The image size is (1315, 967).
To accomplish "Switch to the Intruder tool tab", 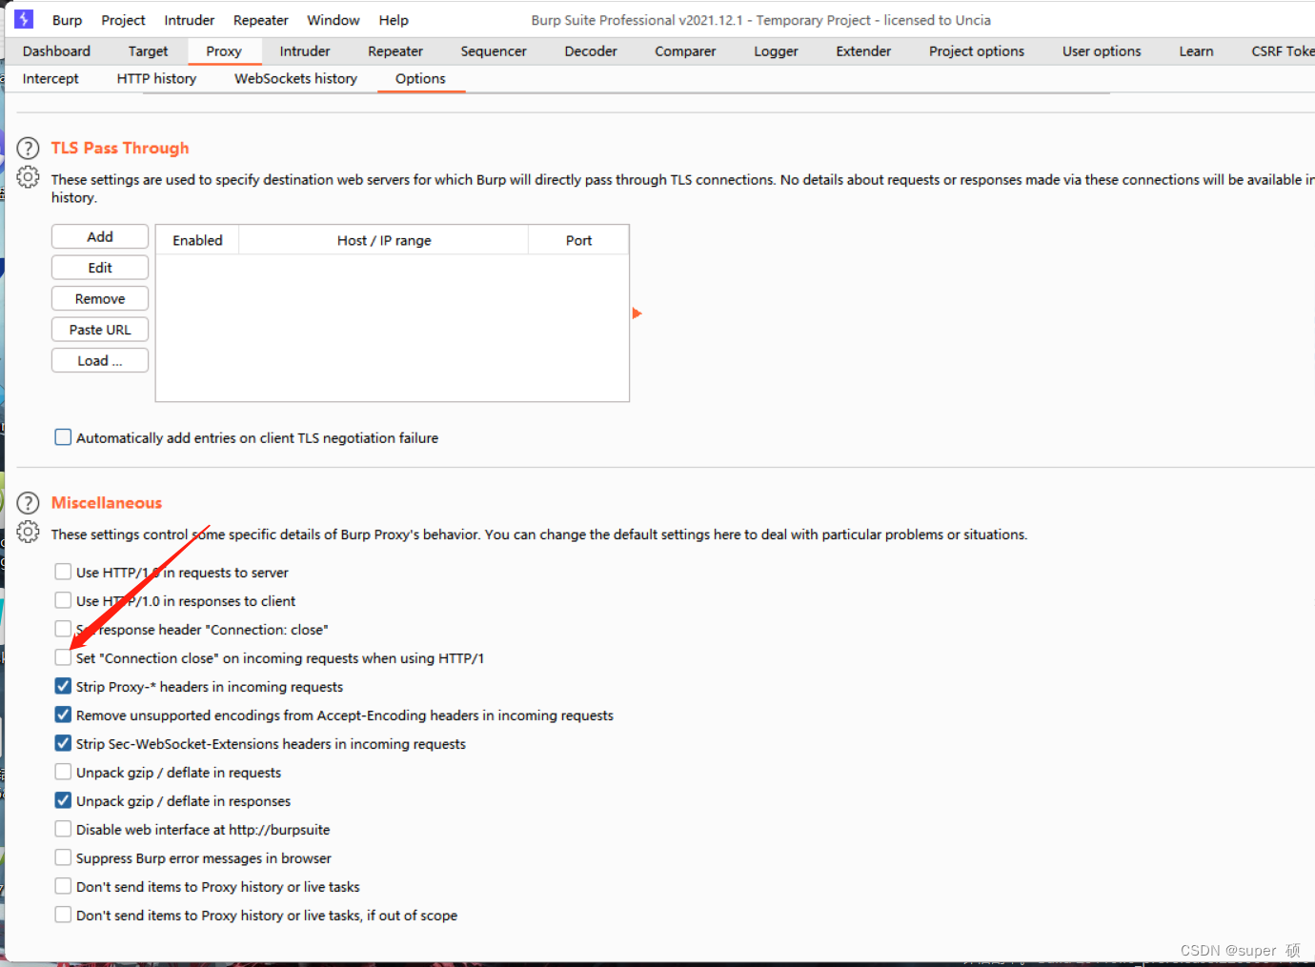I will (305, 51).
